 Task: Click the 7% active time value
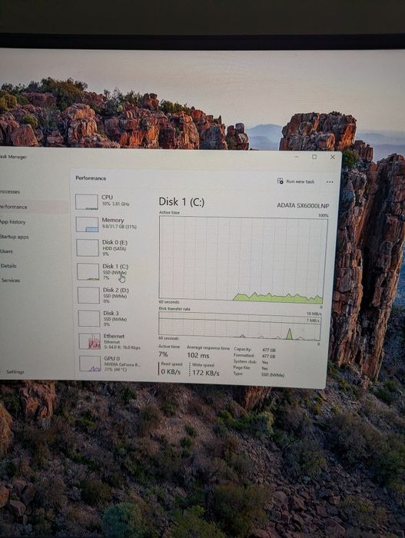click(x=163, y=354)
